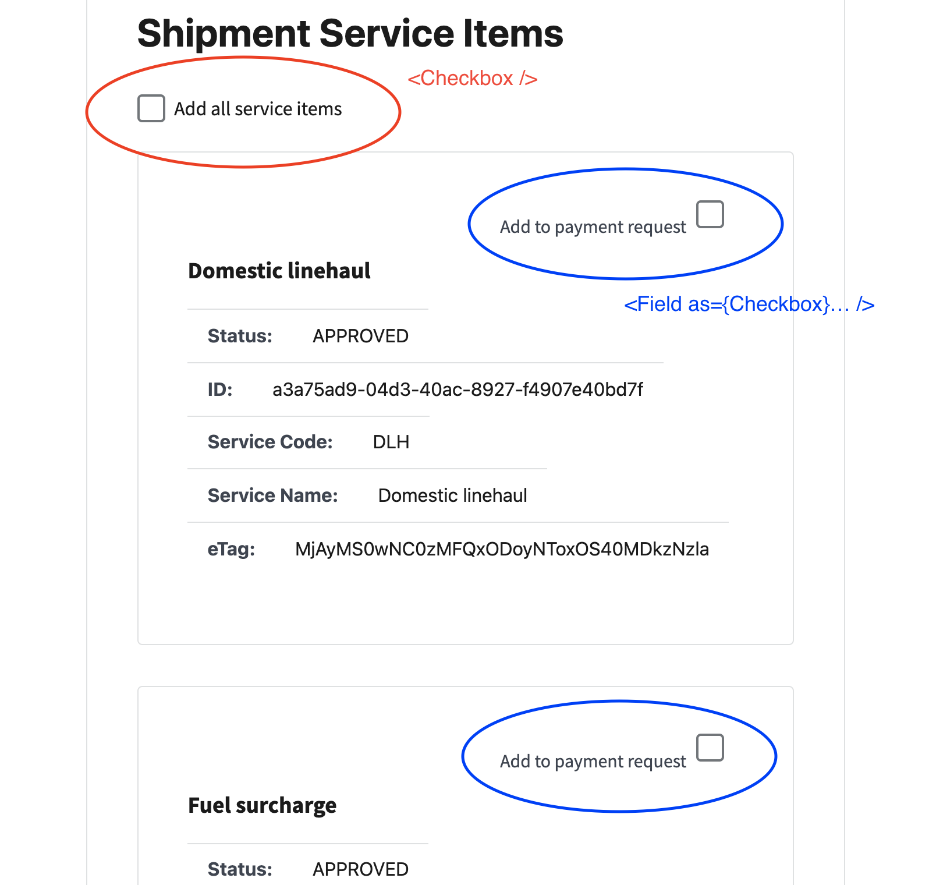
Task: Click the Shipment Service Items page title
Action: [x=349, y=34]
